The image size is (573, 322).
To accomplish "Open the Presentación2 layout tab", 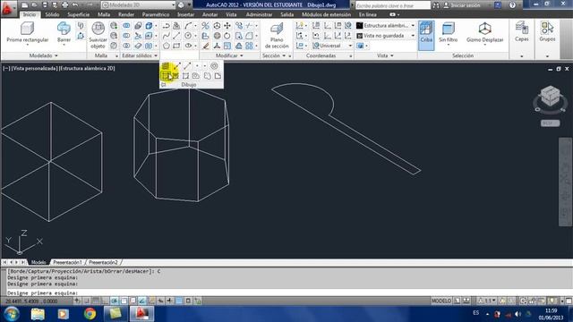I will (104, 262).
